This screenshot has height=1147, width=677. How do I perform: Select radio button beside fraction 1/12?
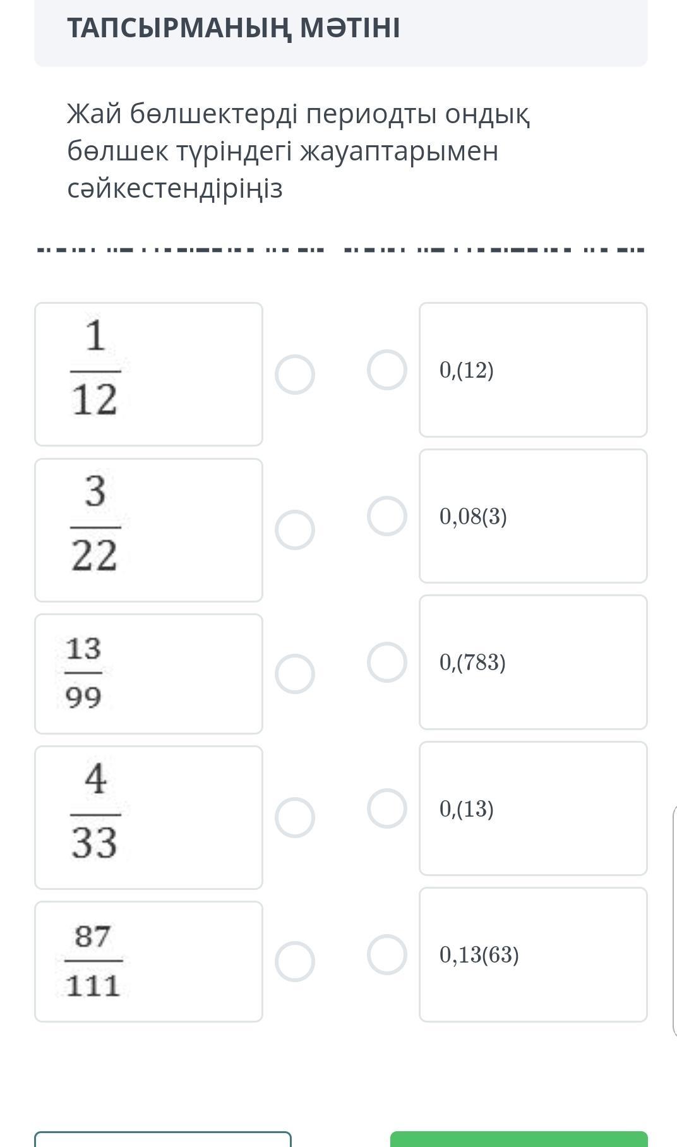pyautogui.click(x=295, y=375)
